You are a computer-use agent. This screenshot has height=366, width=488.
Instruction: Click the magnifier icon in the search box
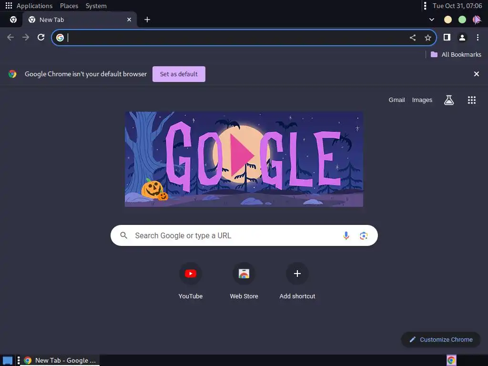point(123,235)
